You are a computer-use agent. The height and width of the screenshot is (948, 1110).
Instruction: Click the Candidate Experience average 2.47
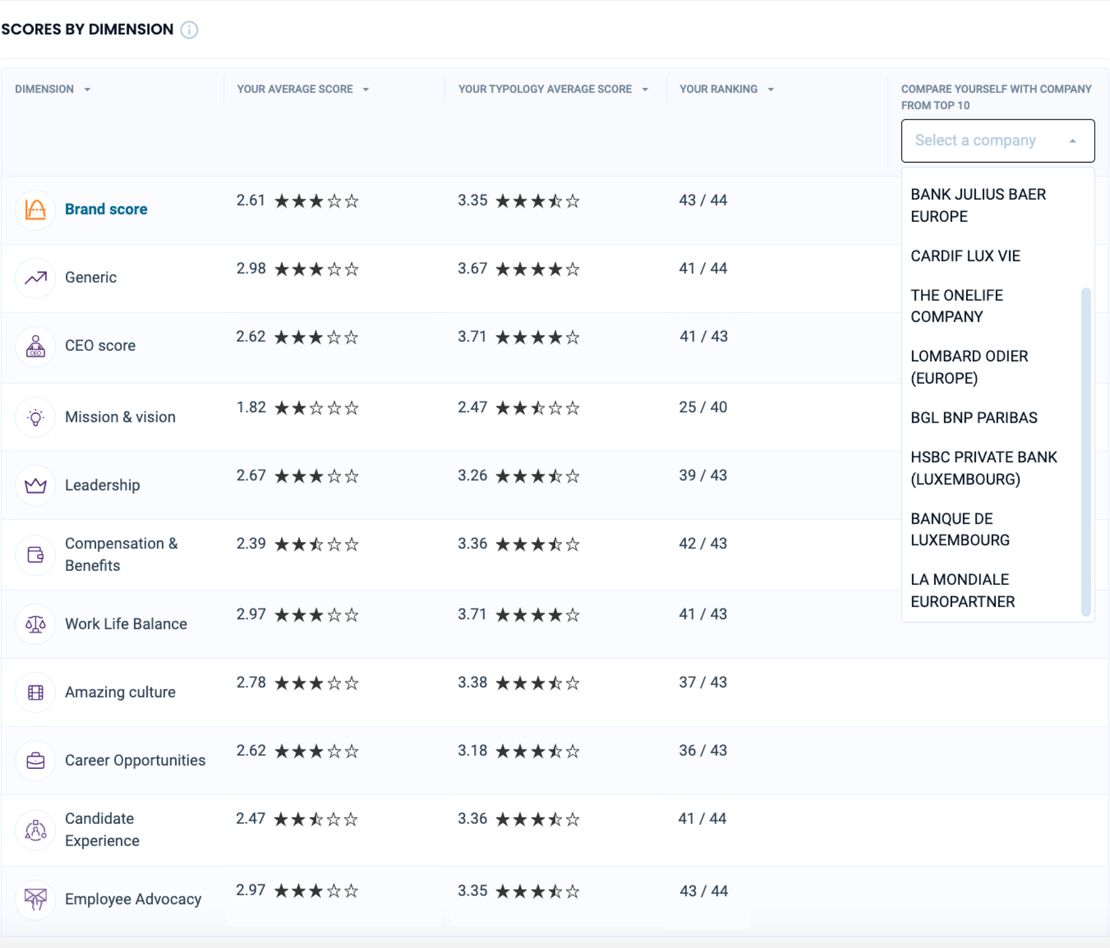coord(251,819)
